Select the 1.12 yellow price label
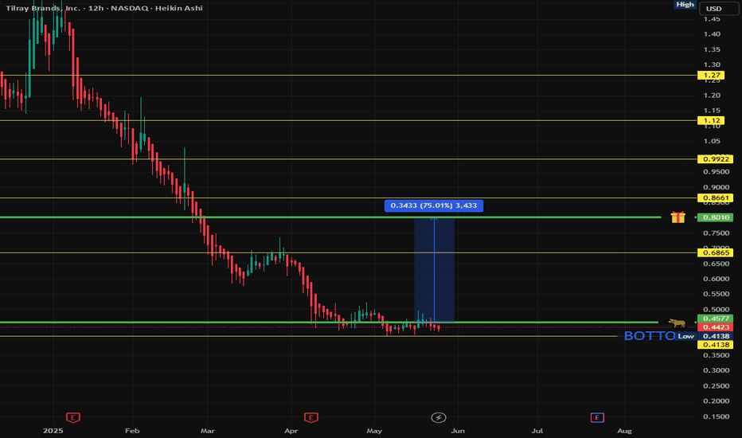Screen dimensions: 742x438 [711, 121]
